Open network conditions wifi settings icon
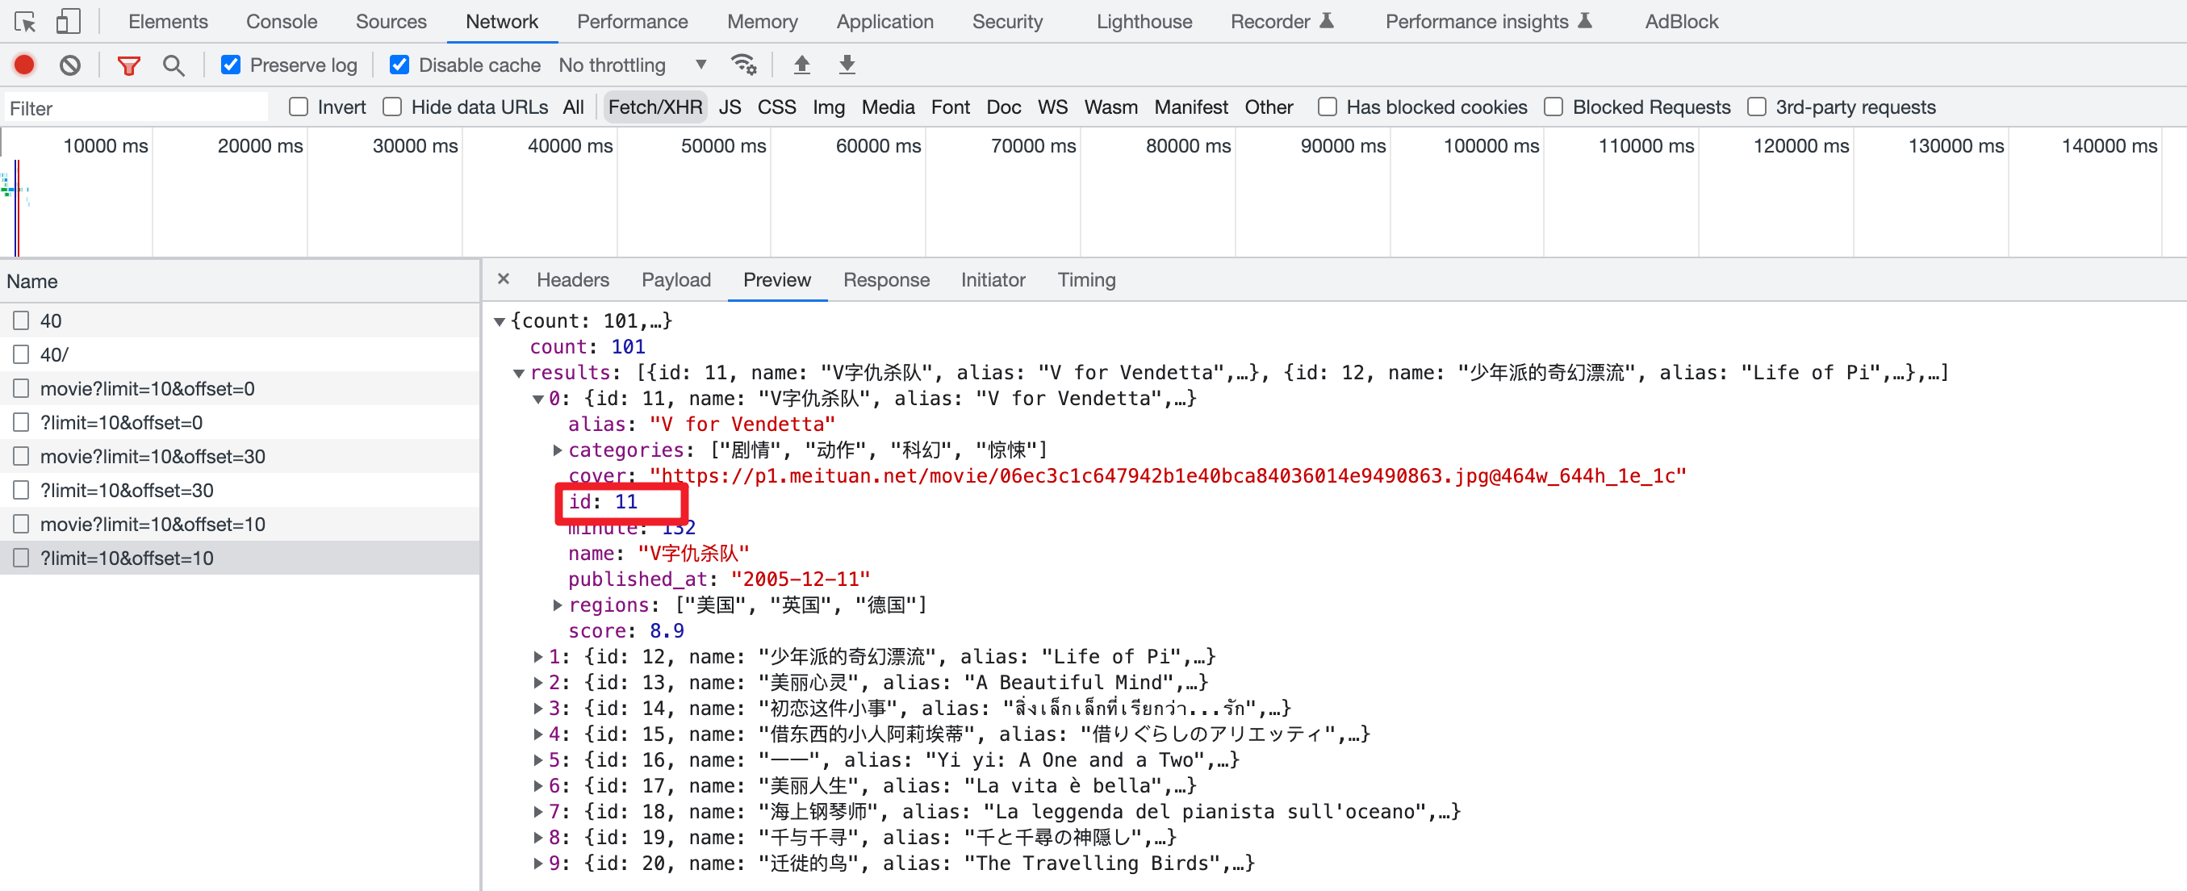2187x891 pixels. [x=744, y=65]
